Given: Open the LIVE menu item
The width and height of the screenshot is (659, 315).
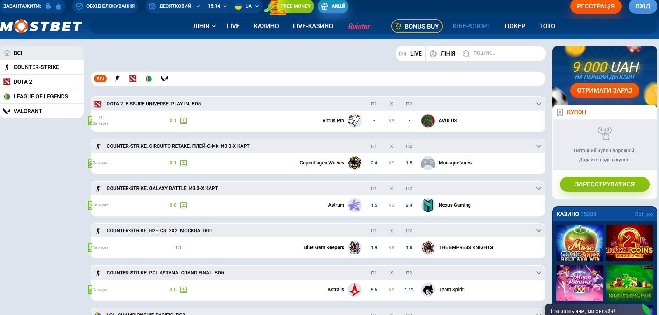Looking at the screenshot, I should 233,26.
